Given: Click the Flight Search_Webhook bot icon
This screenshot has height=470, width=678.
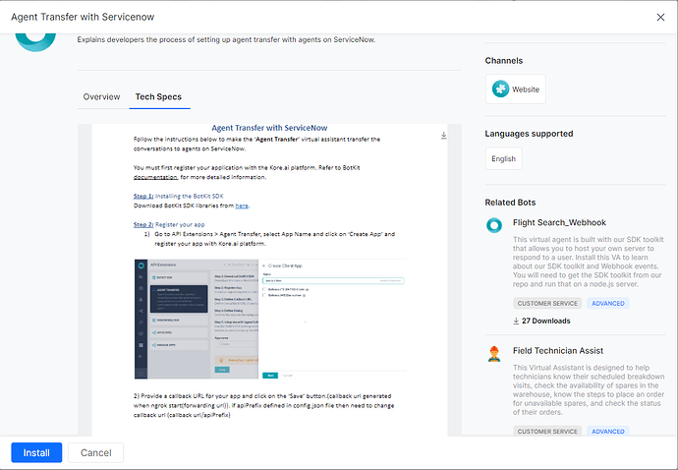Looking at the screenshot, I should 494,224.
